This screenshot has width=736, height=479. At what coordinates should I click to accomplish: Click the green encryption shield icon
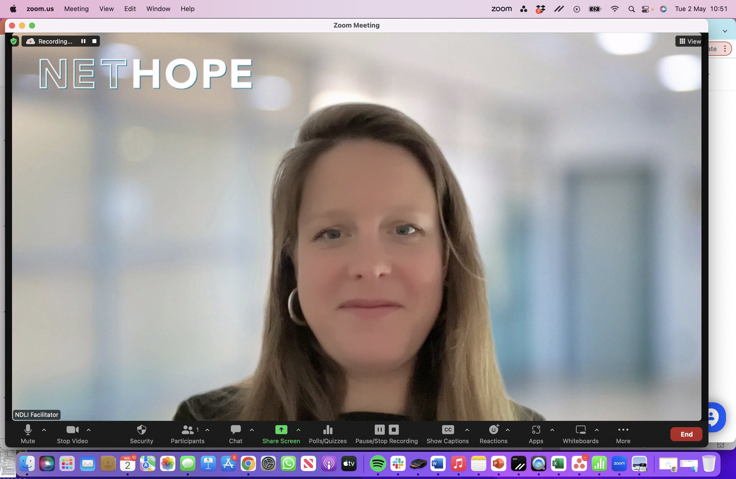point(14,41)
